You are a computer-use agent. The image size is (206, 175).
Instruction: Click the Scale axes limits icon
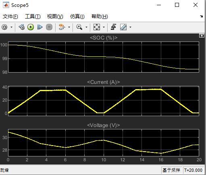(x=97, y=27)
